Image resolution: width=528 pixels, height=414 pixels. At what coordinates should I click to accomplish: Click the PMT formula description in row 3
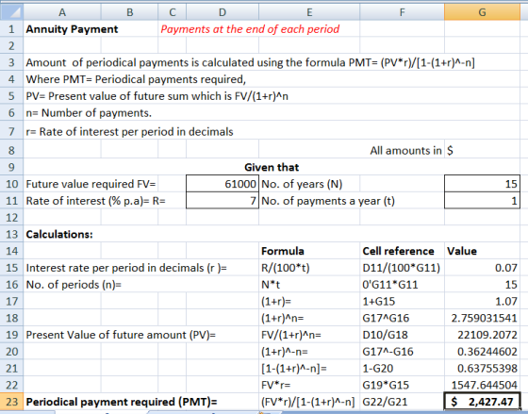(250, 62)
